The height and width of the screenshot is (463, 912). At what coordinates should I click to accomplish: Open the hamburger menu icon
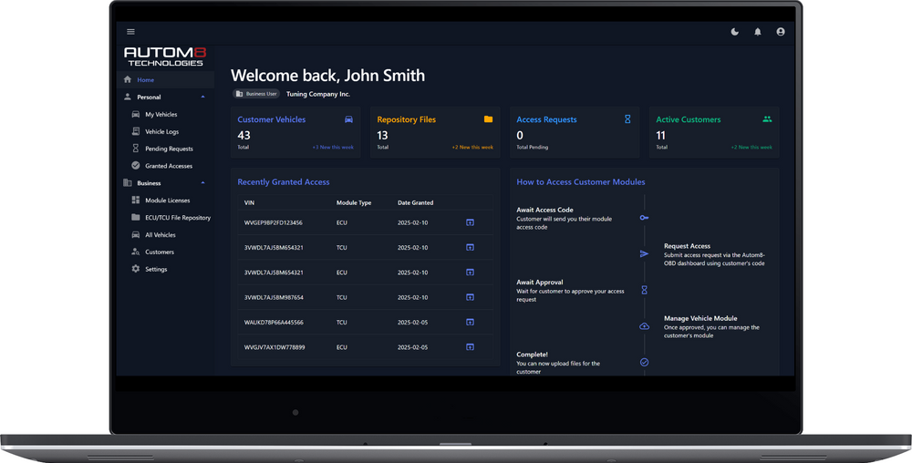[130, 32]
